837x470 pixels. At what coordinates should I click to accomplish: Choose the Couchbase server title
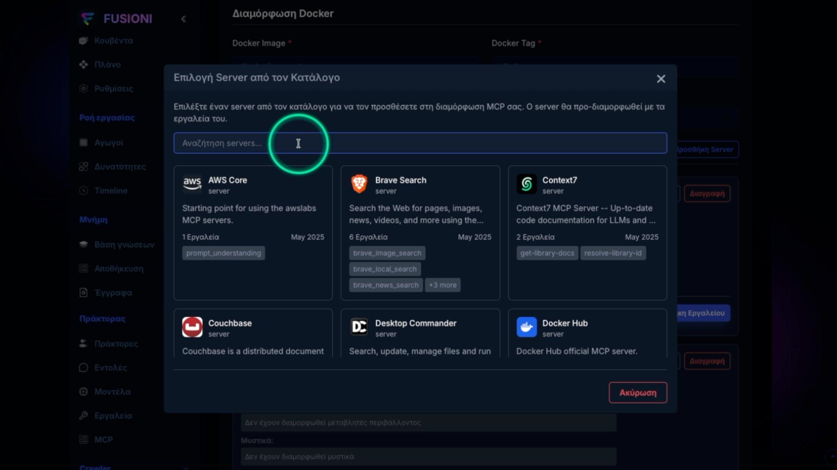point(230,323)
